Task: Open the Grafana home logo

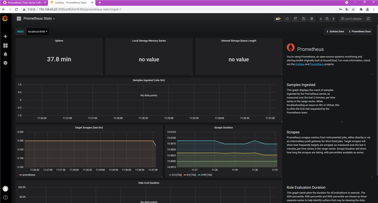Action: 5,18
